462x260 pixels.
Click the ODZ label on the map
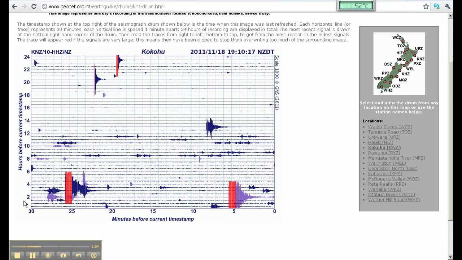click(396, 86)
